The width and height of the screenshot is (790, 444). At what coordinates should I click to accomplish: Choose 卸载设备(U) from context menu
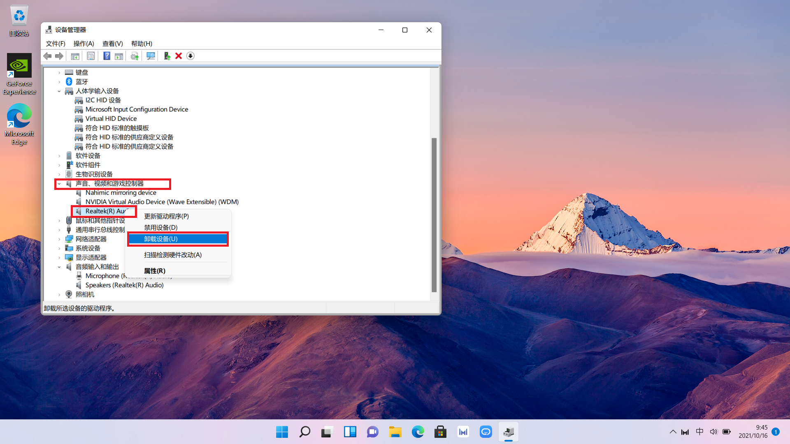[x=178, y=239]
